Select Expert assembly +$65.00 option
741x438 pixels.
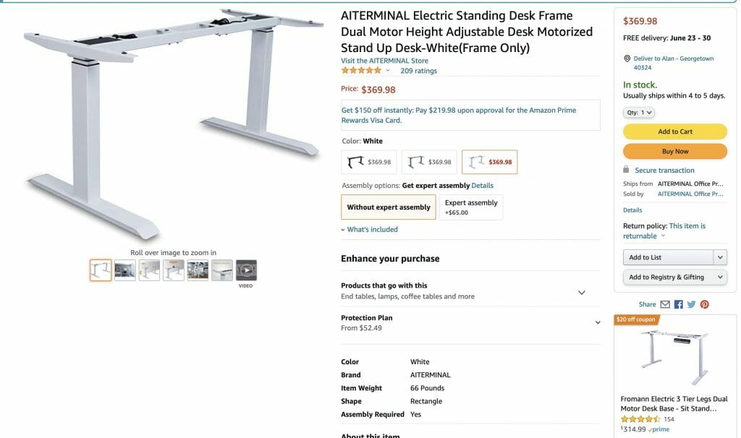[x=471, y=207]
